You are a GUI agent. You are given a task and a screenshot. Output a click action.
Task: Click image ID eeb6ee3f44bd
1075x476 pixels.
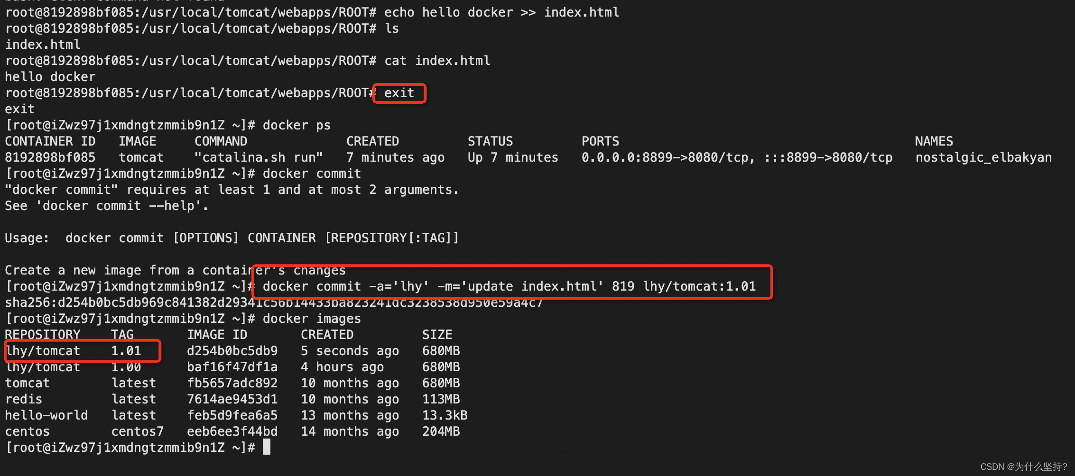[x=232, y=431]
